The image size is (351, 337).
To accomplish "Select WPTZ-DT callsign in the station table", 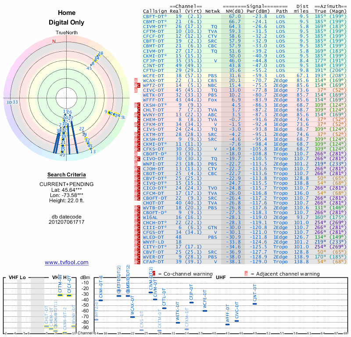I will (153, 85).
